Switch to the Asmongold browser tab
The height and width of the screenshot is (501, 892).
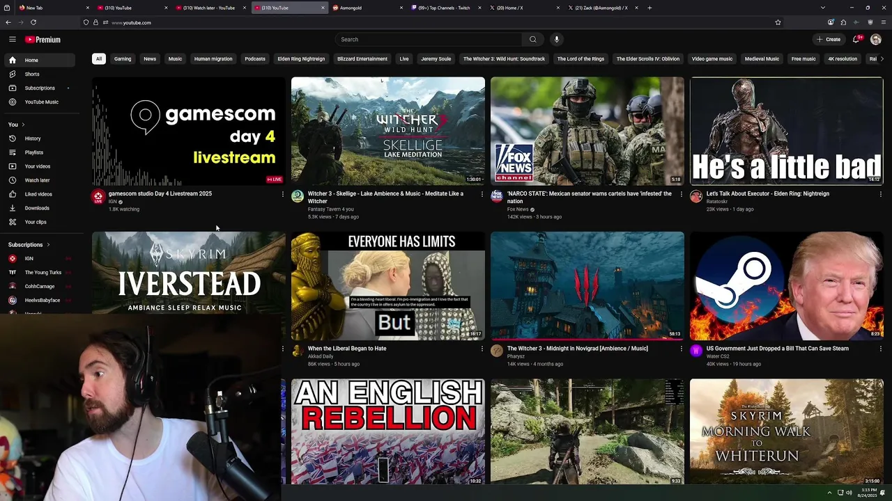[366, 8]
